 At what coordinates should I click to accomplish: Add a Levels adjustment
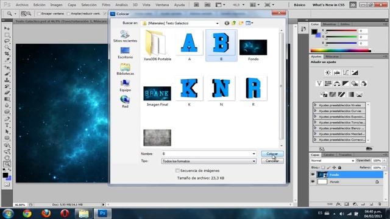337,72
